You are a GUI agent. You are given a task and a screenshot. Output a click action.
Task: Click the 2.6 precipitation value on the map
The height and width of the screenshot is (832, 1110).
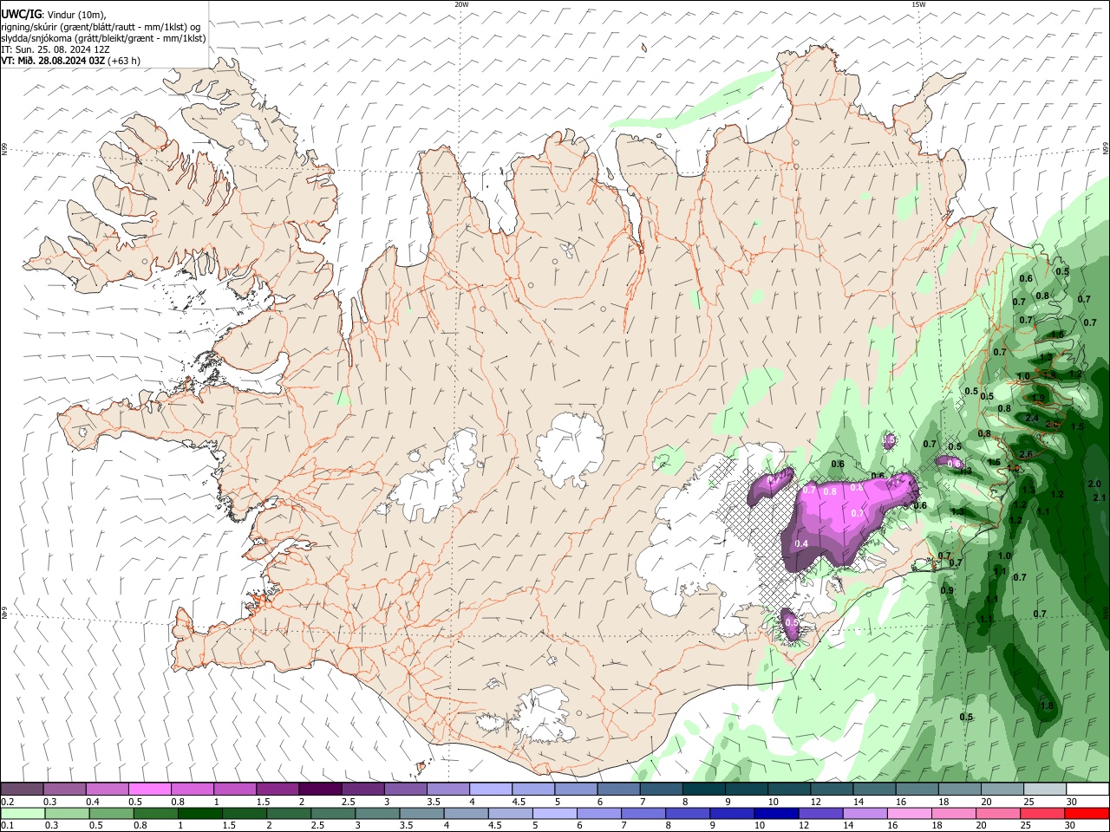point(1026,454)
